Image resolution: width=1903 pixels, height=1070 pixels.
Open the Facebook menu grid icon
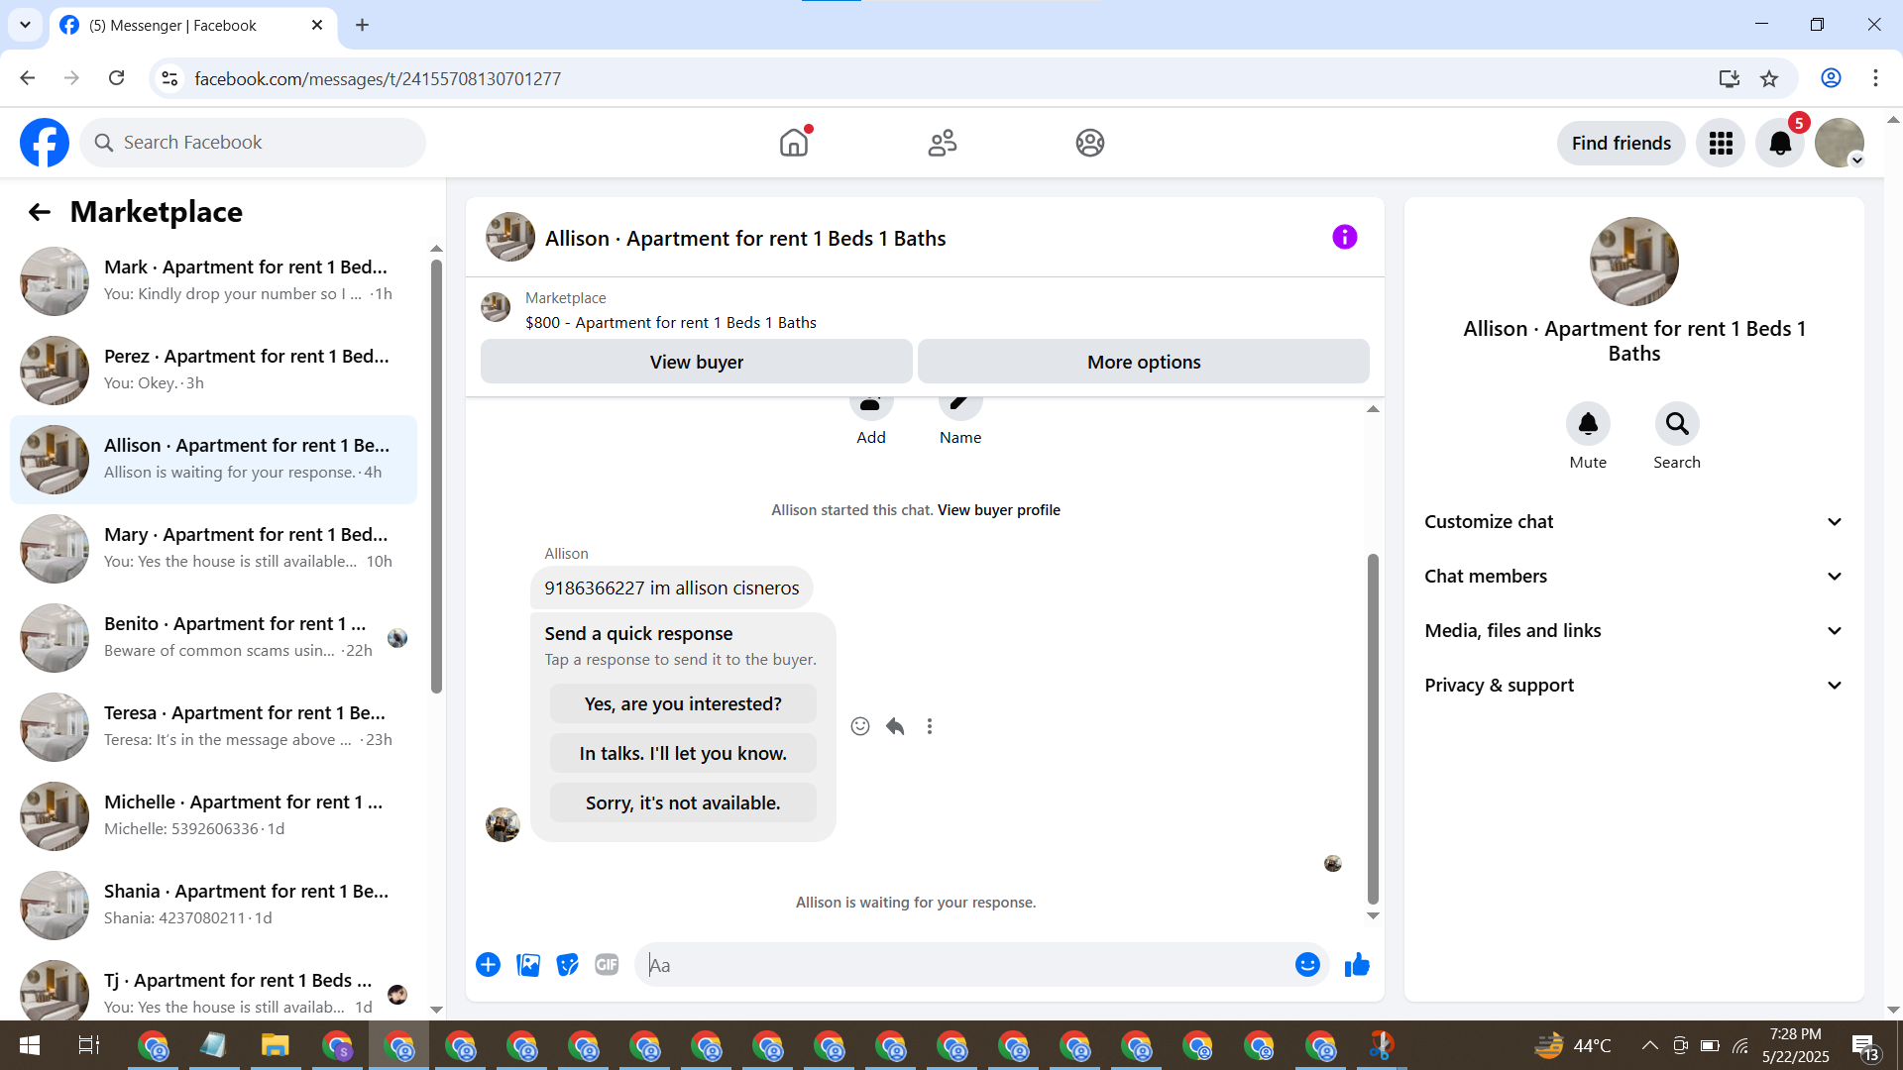1721,143
